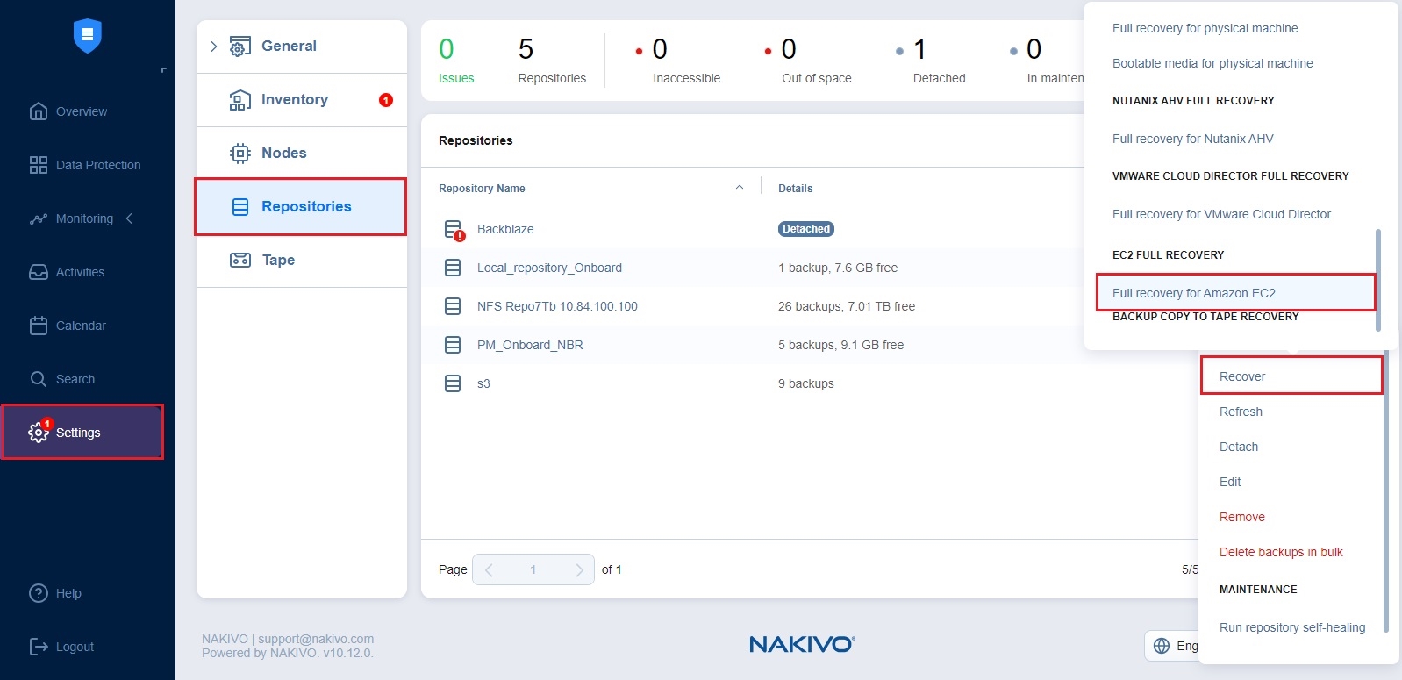Open the Tape settings tab
The width and height of the screenshot is (1402, 680).
278,260
